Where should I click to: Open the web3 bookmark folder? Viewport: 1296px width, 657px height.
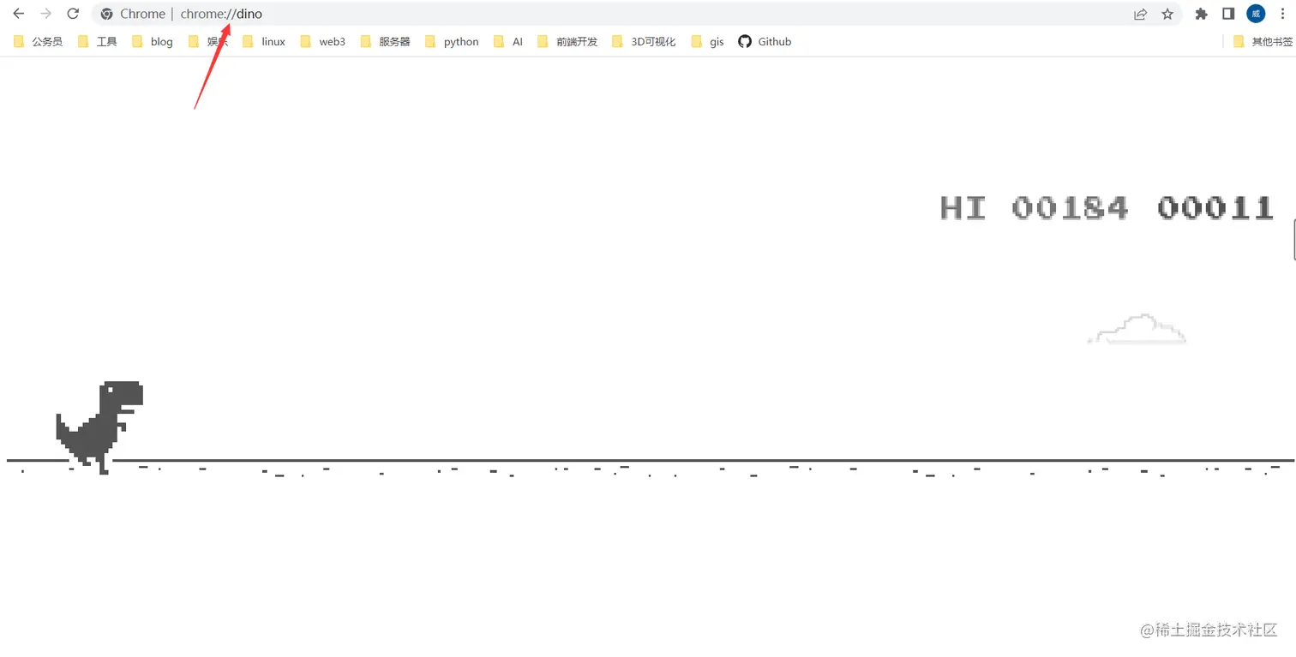pos(322,41)
